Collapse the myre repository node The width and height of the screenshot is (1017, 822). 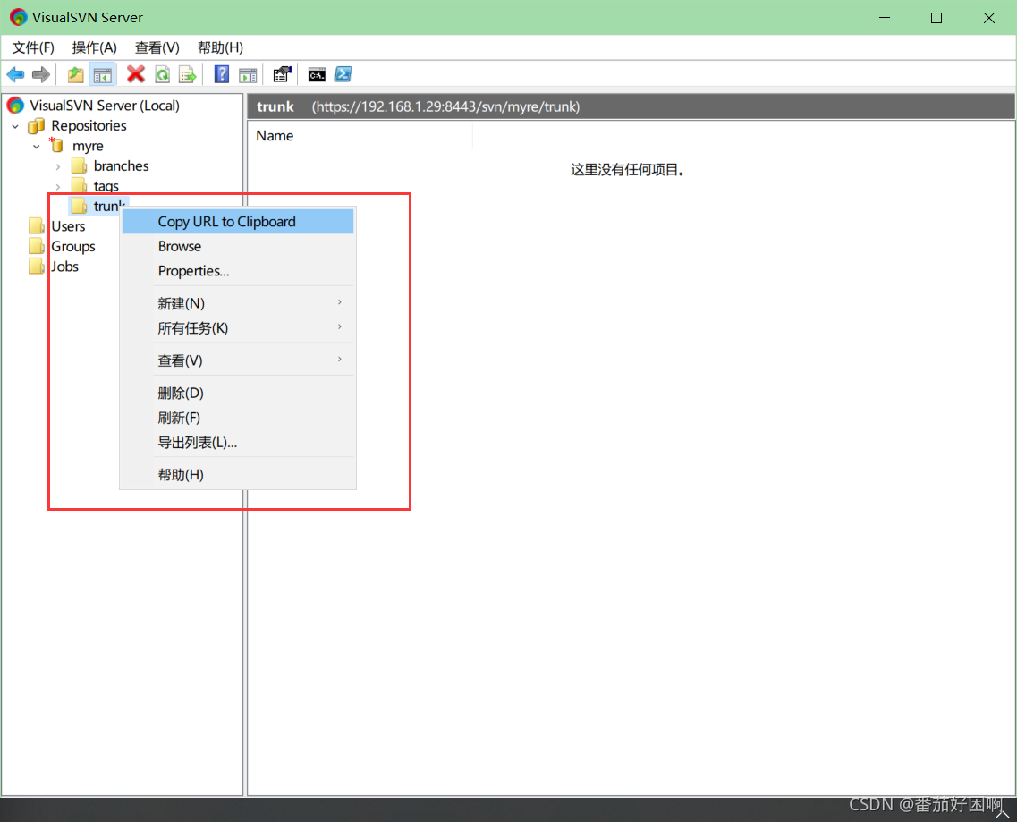coord(36,146)
